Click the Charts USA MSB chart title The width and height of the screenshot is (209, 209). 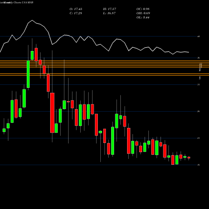coord(23,3)
